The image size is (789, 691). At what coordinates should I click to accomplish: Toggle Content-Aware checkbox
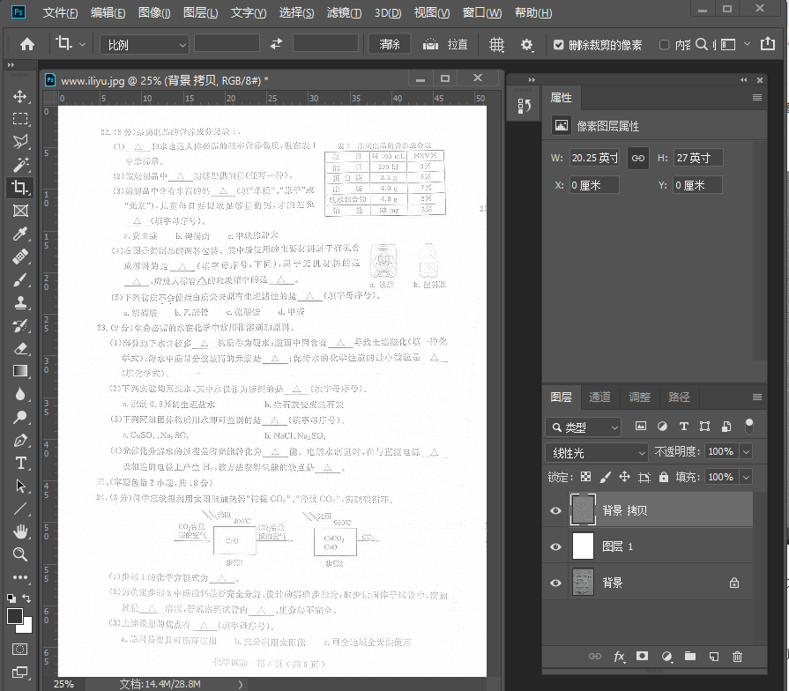(664, 45)
